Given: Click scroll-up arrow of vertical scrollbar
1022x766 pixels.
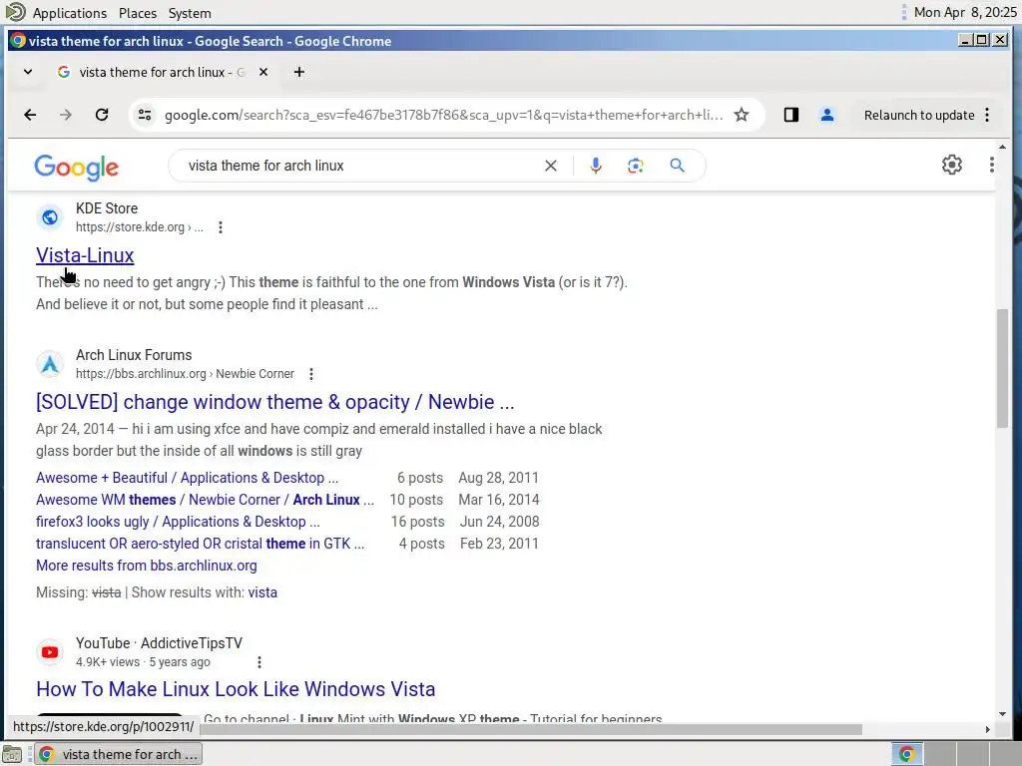Looking at the screenshot, I should coord(1002,148).
